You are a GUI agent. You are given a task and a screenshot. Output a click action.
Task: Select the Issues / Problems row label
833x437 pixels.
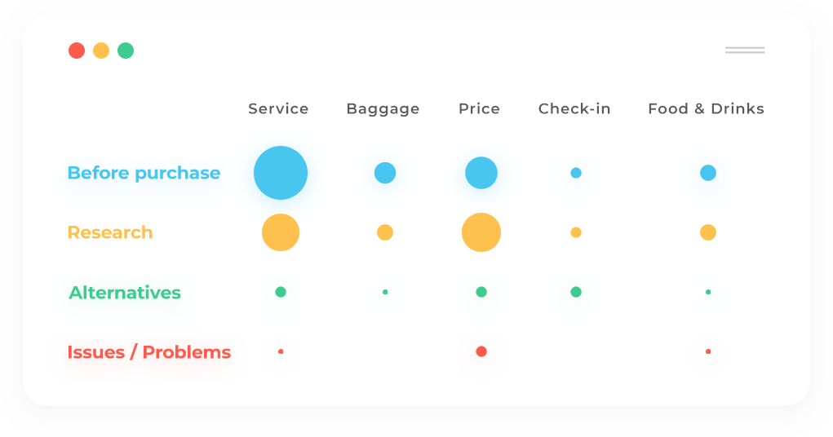148,352
